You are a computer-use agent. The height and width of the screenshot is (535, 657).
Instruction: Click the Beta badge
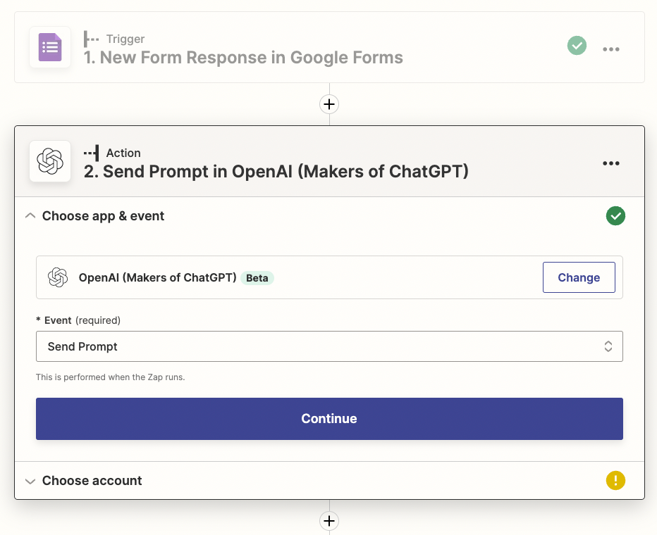click(257, 278)
